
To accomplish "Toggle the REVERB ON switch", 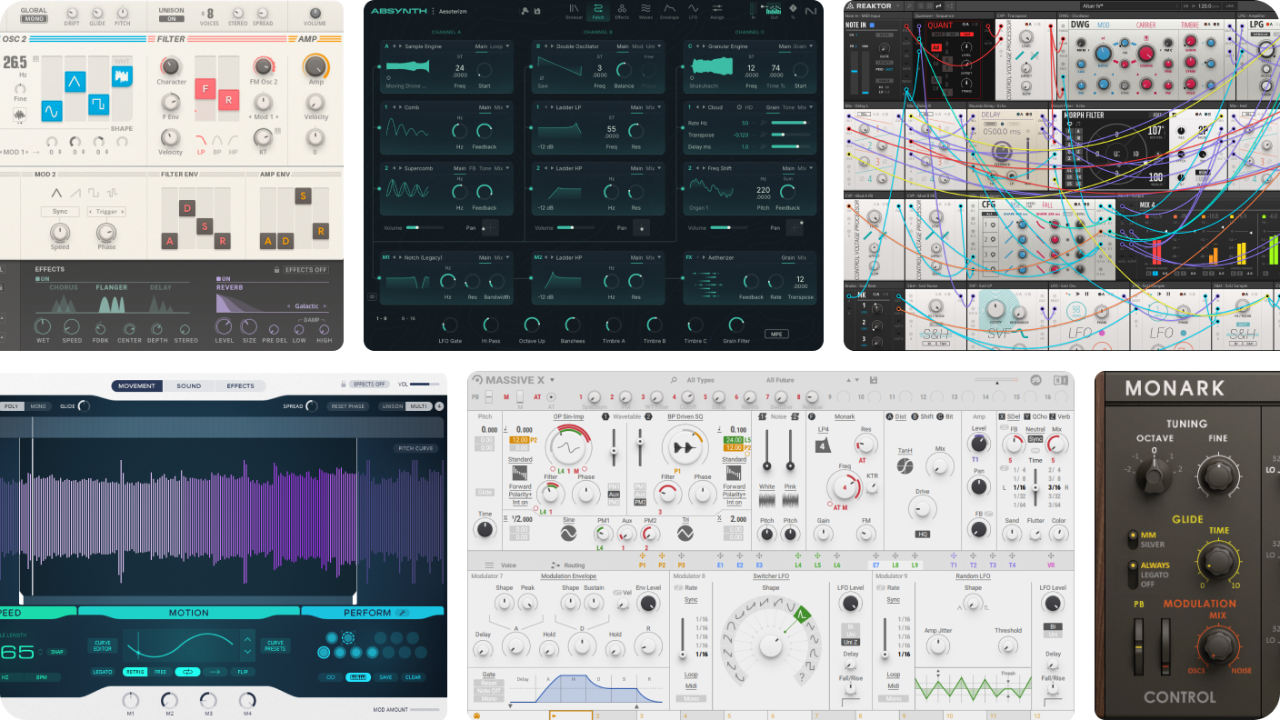I will click(223, 279).
